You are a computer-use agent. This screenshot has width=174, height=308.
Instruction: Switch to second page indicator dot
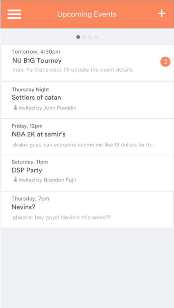tap(84, 37)
